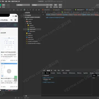This screenshot has height=99, width=99.
Task: Open the Source Control icon
Action: [x=30, y=10]
